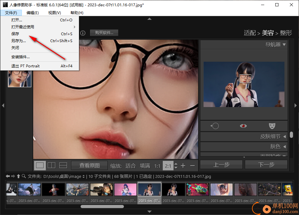
Task: Select the pink background girl thumbnail
Action: coord(125,190)
